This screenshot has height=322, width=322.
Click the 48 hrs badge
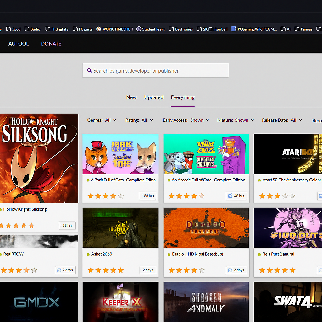(236, 196)
